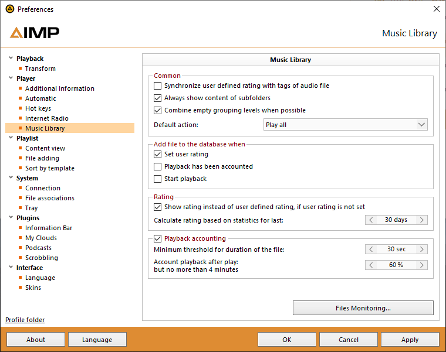
Task: Increase the minimum file duration threshold
Action: click(x=422, y=250)
